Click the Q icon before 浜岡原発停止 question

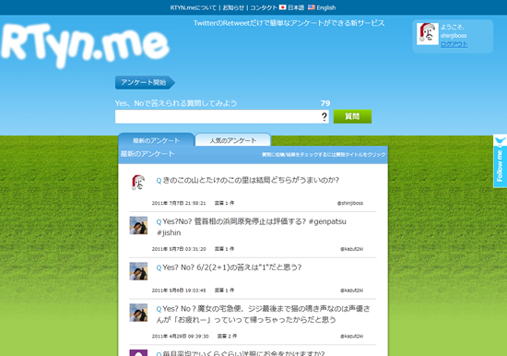point(159,221)
